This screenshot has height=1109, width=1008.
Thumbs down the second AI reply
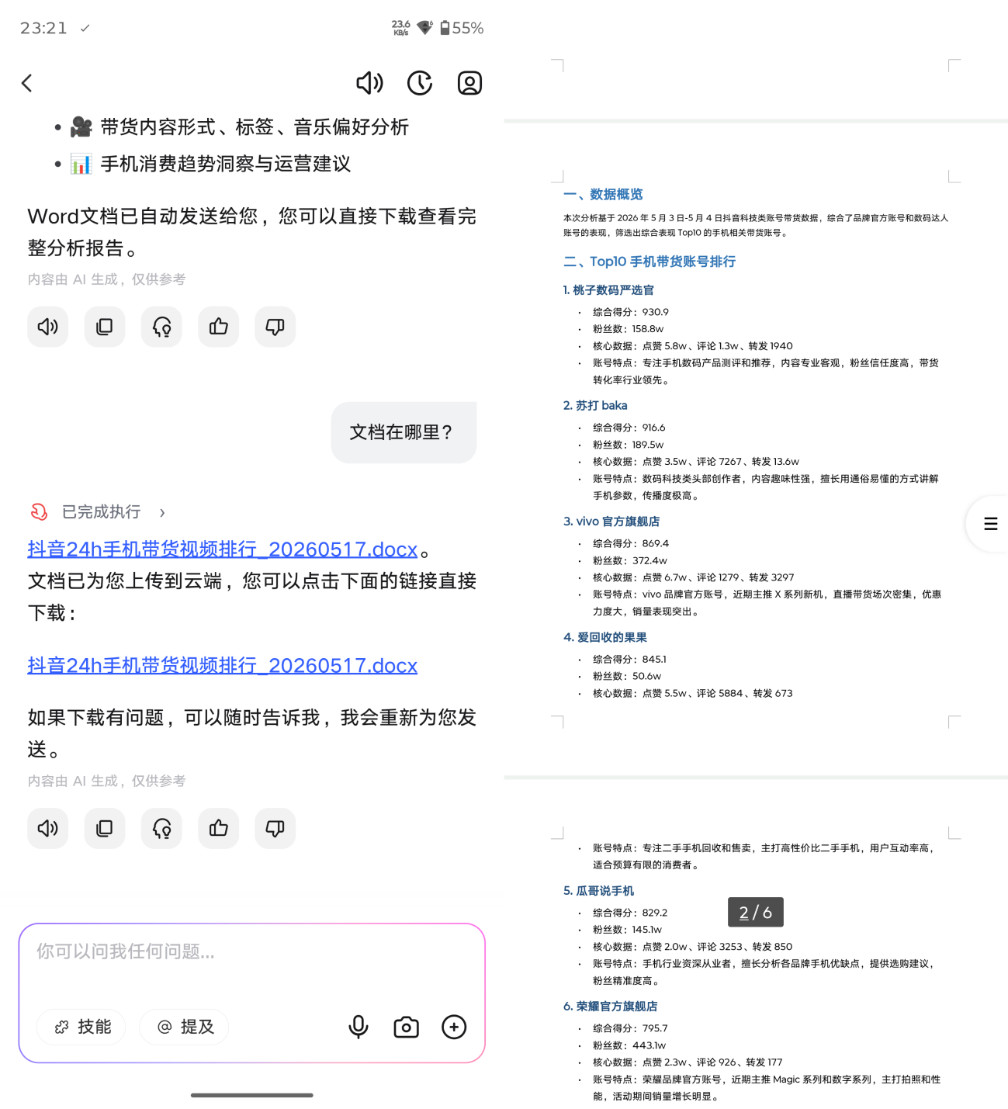click(275, 828)
